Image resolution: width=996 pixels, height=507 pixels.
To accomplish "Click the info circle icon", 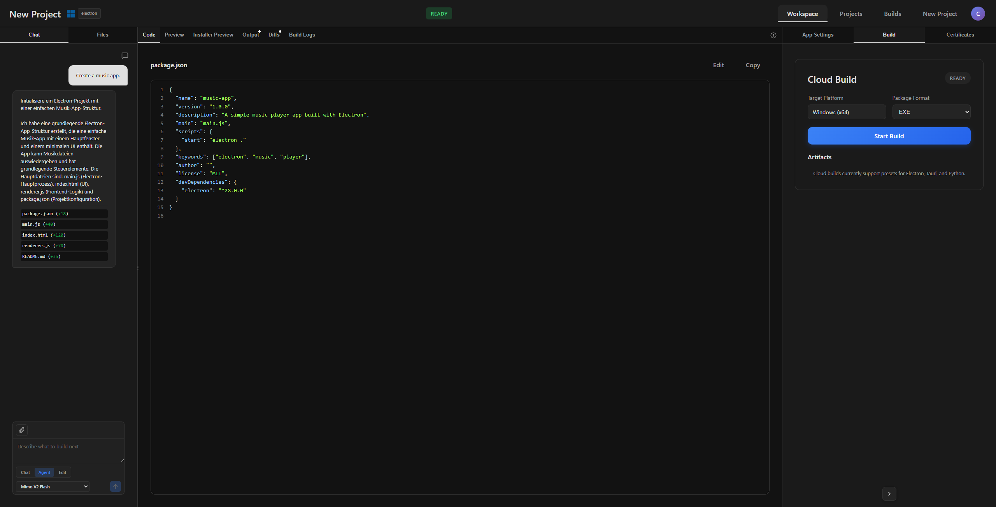I will coord(773,35).
